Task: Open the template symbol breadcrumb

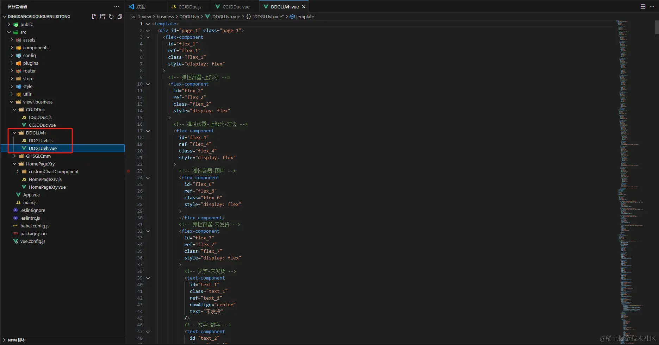Action: [302, 17]
